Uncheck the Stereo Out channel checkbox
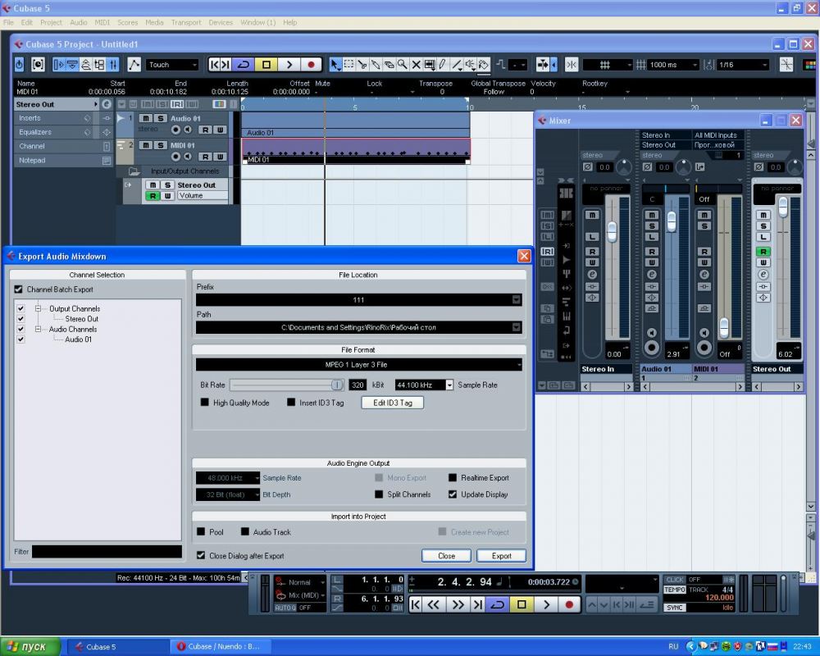This screenshot has height=656, width=820. (20, 319)
